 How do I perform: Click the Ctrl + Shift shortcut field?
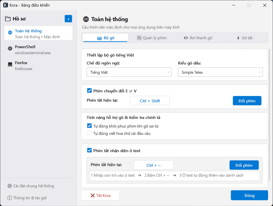click(150, 101)
